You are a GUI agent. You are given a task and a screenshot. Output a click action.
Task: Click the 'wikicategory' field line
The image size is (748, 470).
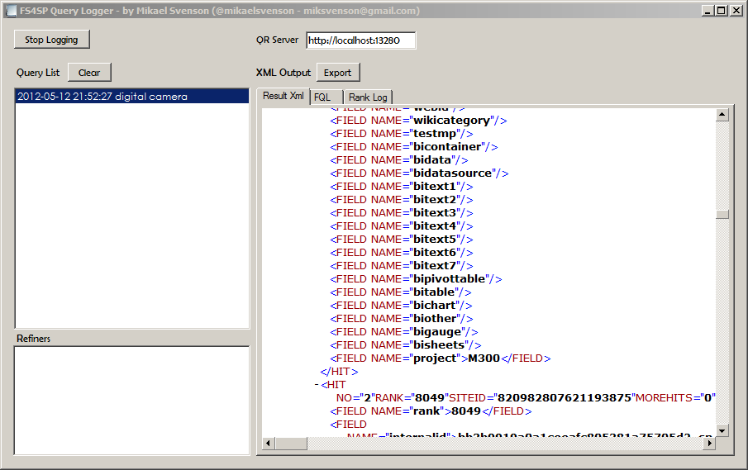point(418,121)
